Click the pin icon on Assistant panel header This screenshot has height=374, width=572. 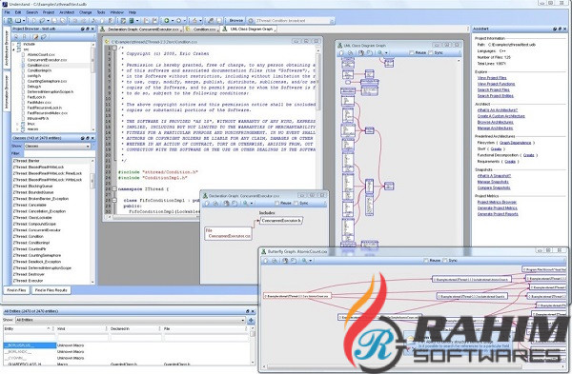point(555,29)
